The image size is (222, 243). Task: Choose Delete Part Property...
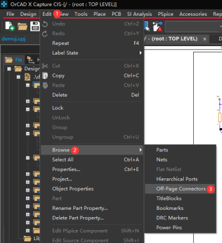[92, 218]
